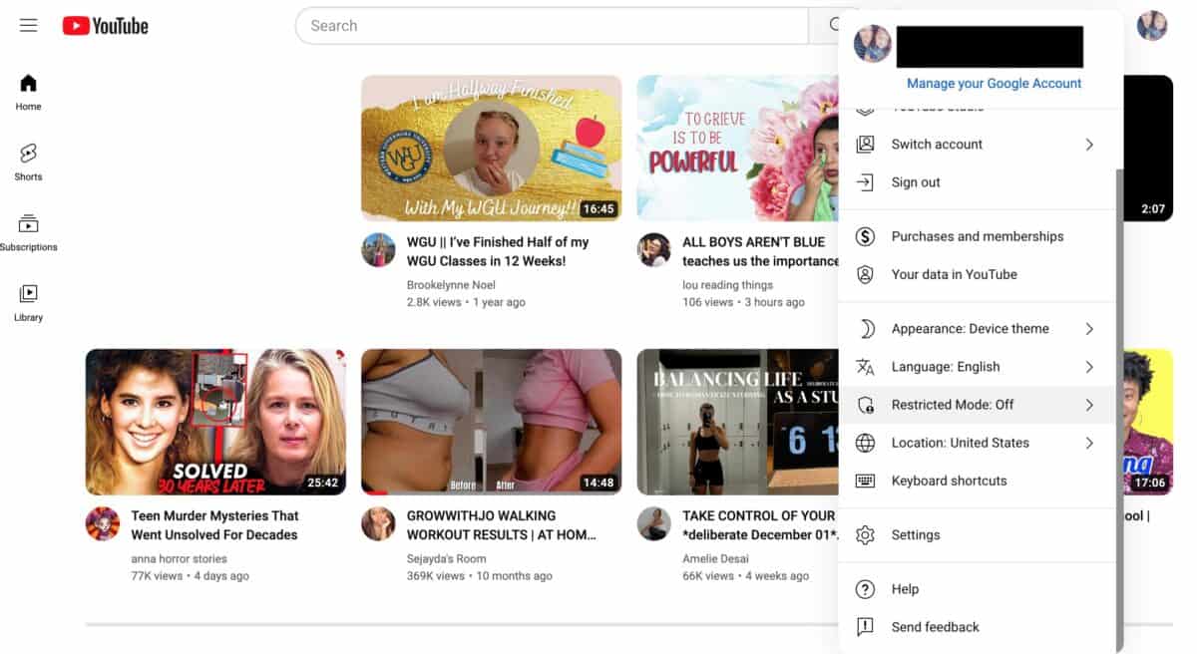Screen dimensions: 1197x654
Task: Expand Appearance submenu arrow
Action: [1089, 329]
